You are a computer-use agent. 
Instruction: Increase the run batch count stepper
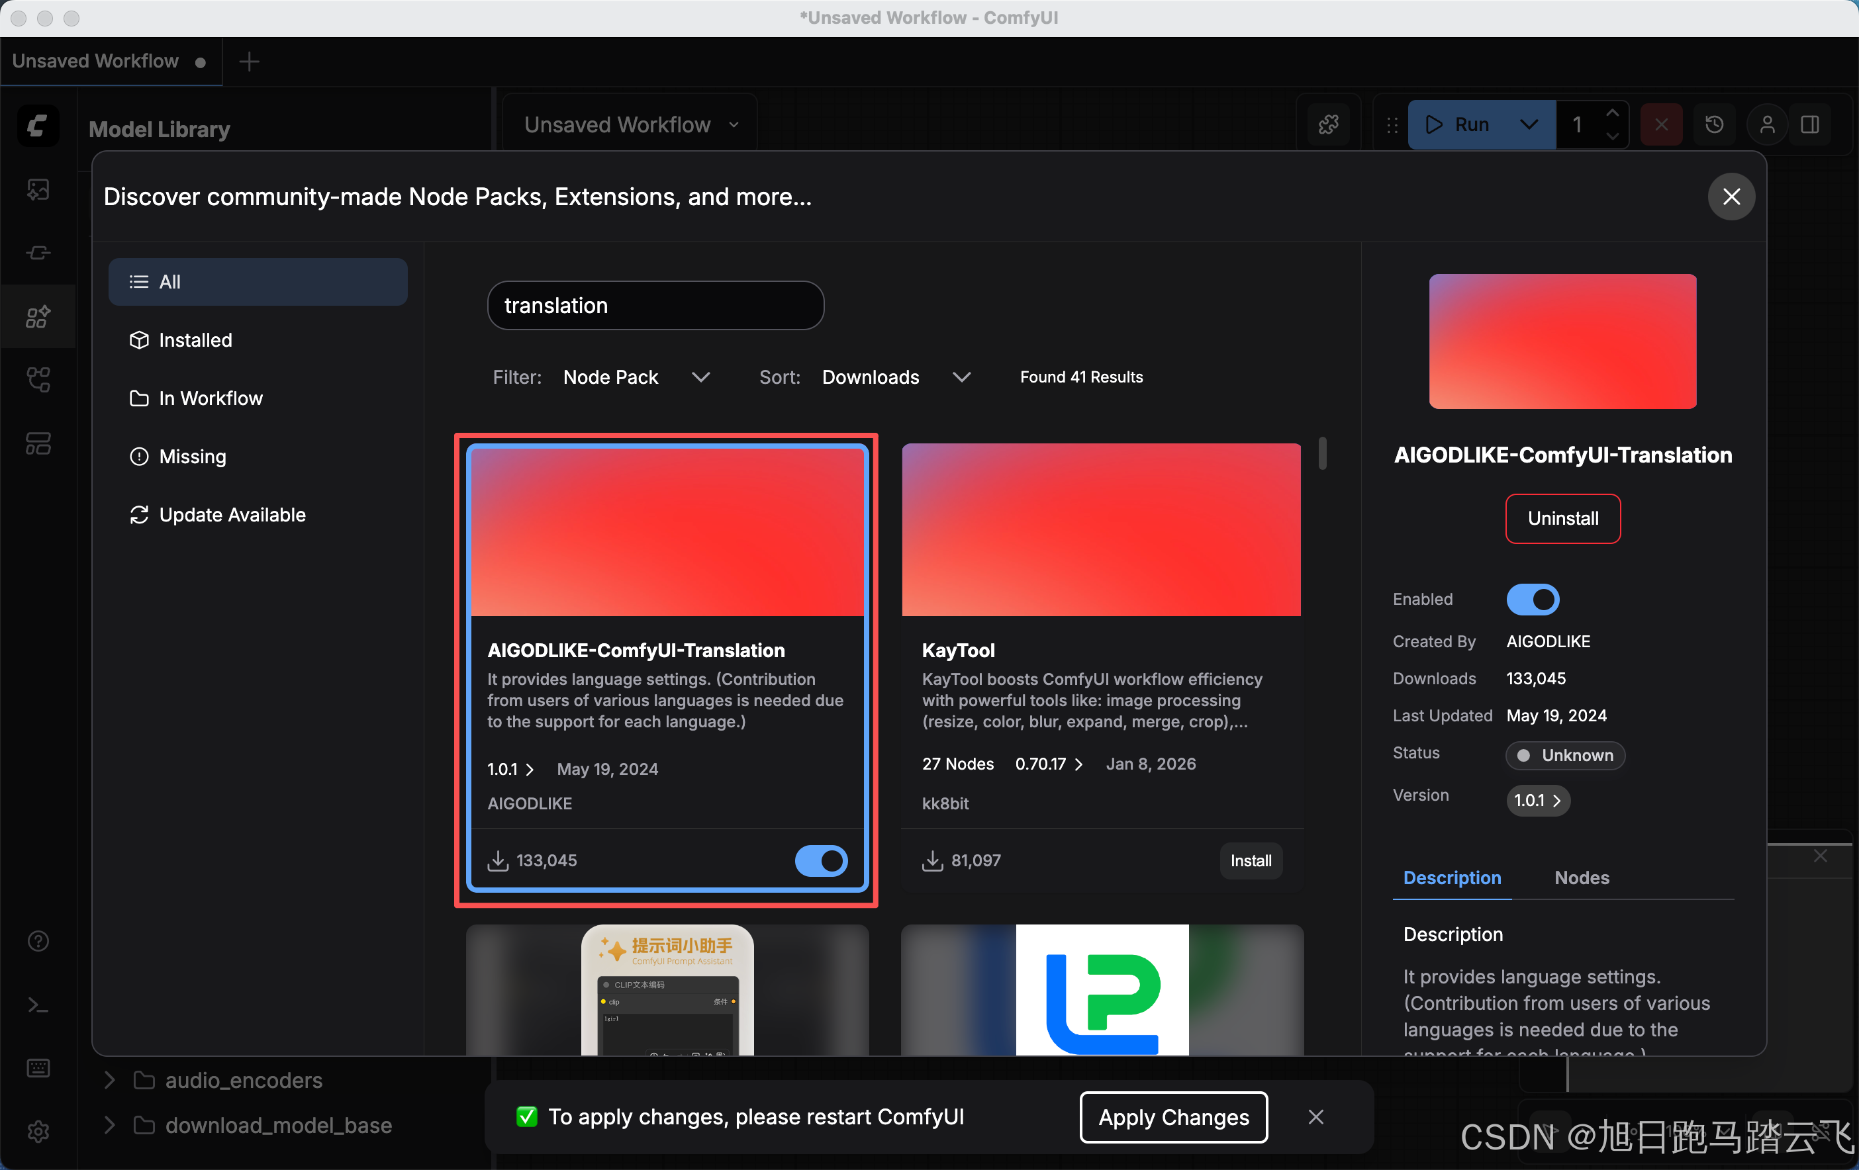click(1612, 113)
